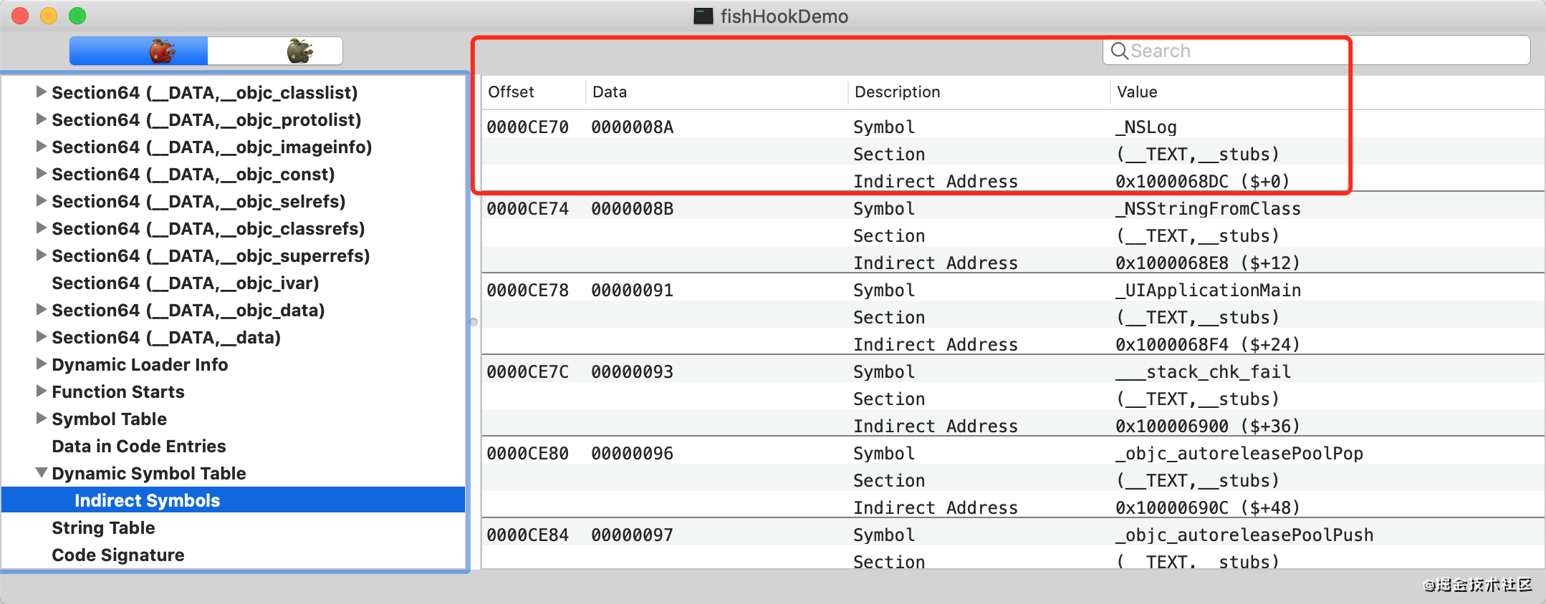1546x604 pixels.
Task: Expand Section64 (__DATA,__objc_classrefs)
Action: 42,228
